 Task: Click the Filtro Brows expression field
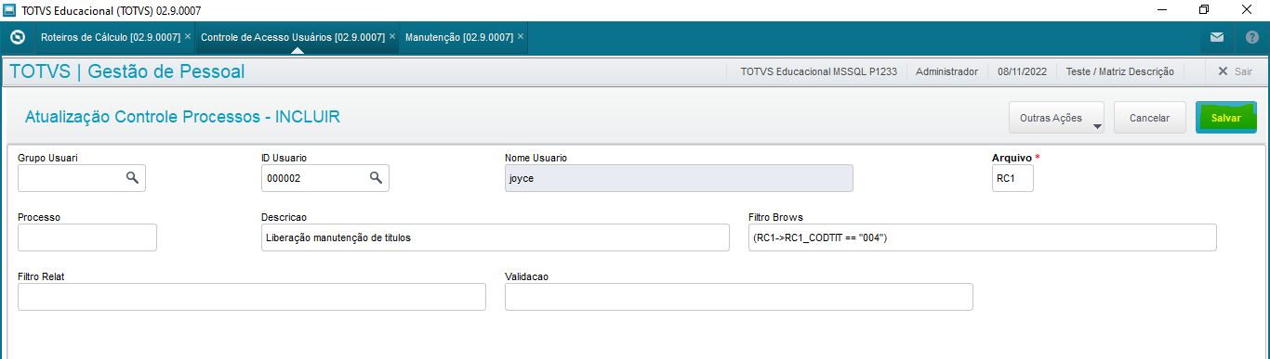click(x=983, y=237)
